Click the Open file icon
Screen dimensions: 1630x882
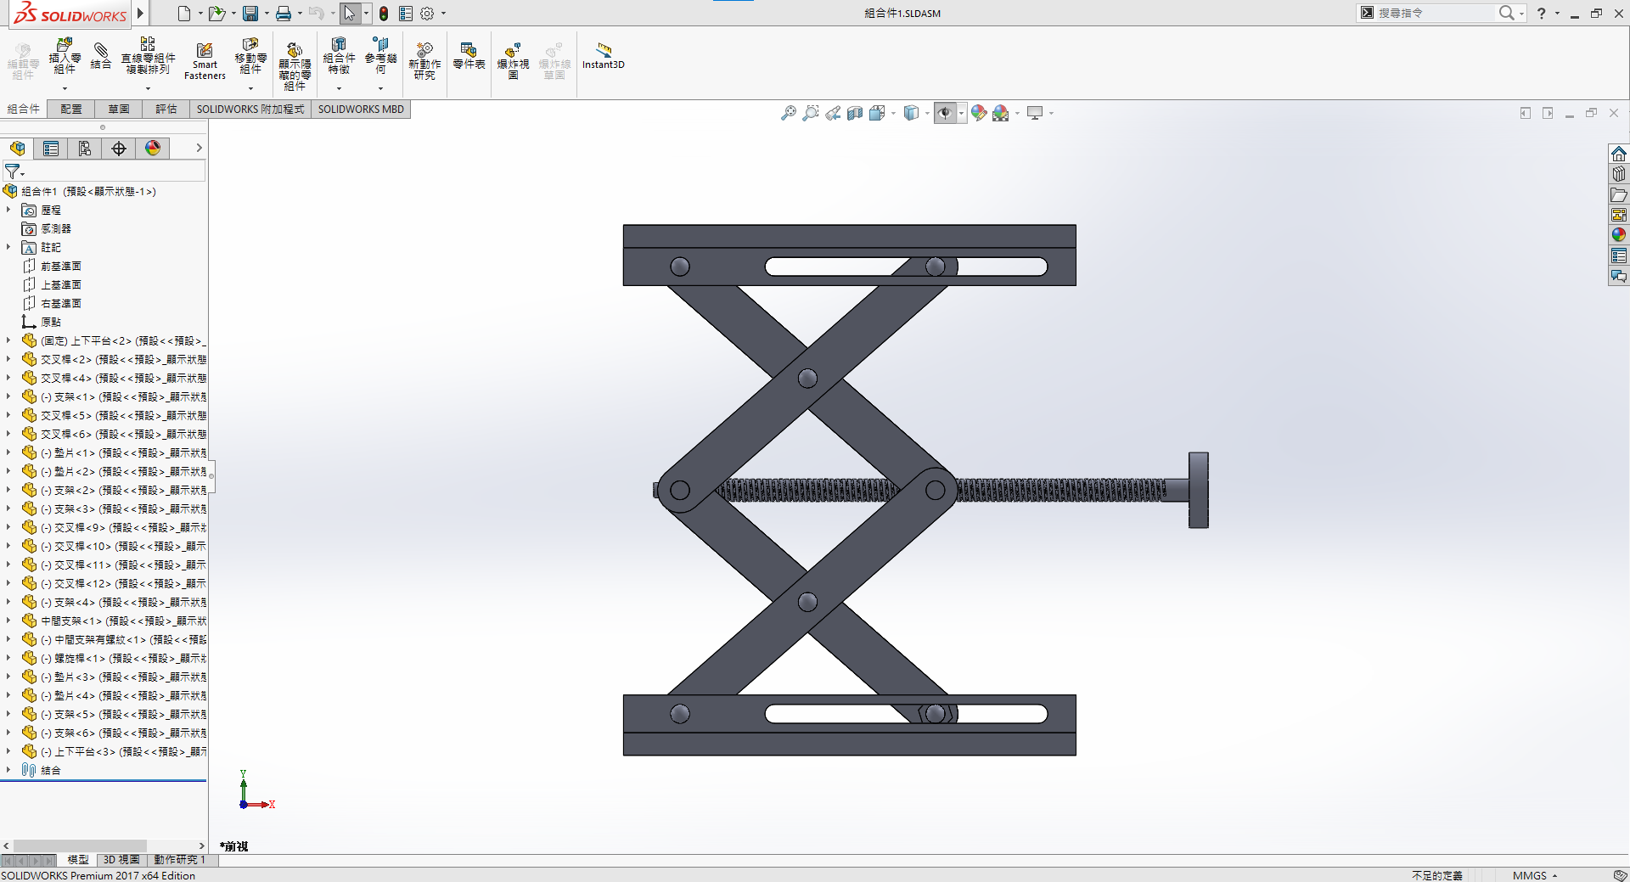pyautogui.click(x=216, y=14)
